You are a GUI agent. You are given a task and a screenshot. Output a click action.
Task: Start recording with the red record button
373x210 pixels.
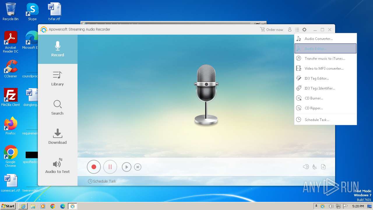94,167
